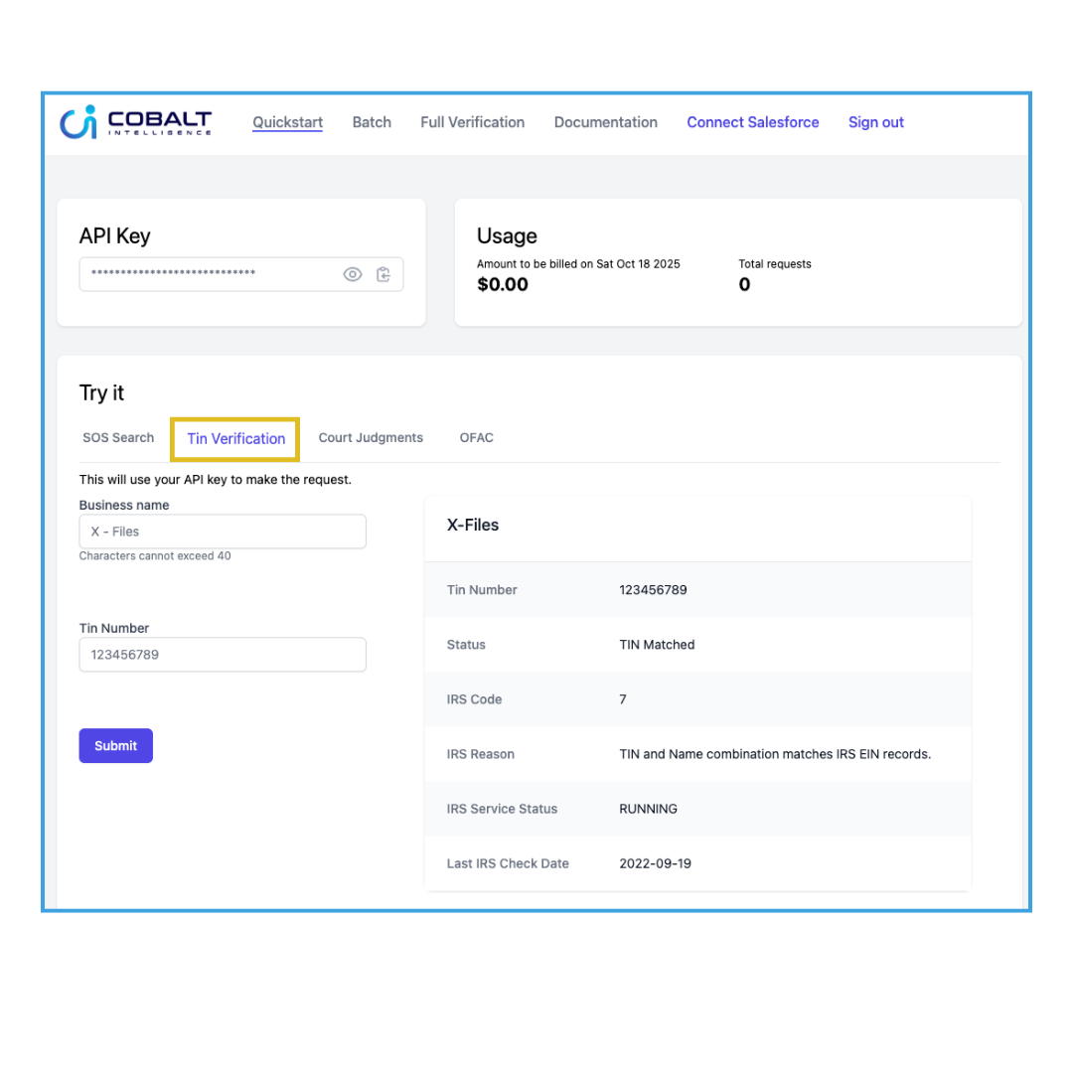
Task: Click 'Characters cannot exceed 40' hint
Action: tap(155, 555)
